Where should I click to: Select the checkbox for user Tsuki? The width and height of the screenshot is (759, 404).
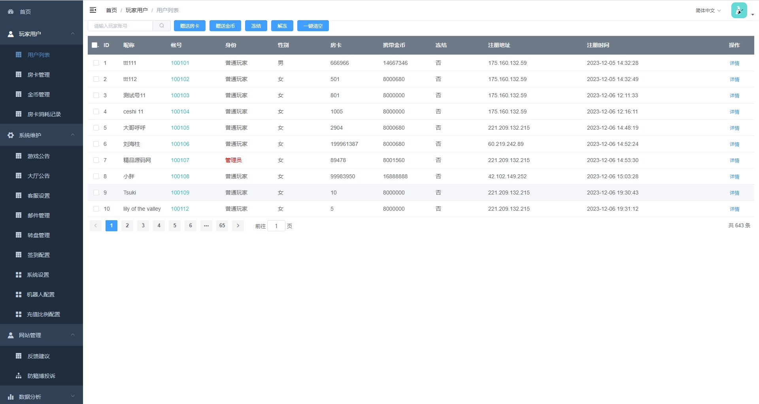pos(96,193)
